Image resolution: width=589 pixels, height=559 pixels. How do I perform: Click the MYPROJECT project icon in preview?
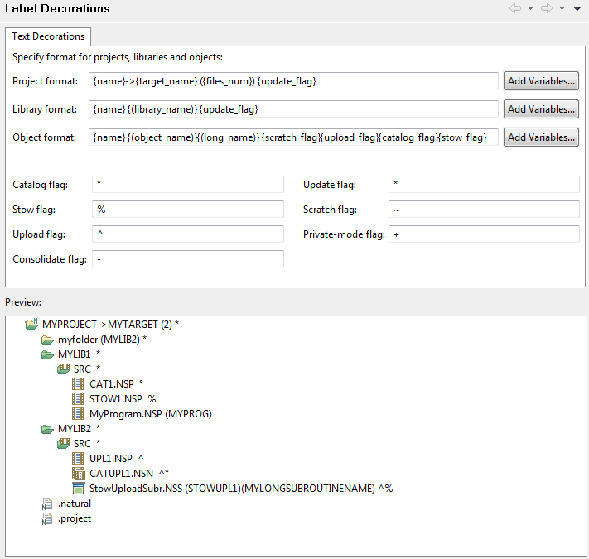click(x=32, y=324)
